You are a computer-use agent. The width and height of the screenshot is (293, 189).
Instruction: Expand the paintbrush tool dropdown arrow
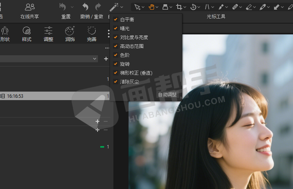point(227,7)
